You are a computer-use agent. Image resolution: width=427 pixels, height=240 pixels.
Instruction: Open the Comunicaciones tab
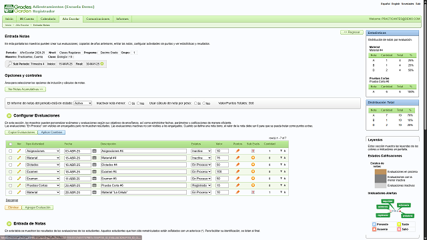(98, 19)
